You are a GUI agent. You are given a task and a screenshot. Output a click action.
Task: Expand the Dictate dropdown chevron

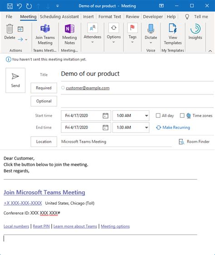tap(151, 43)
